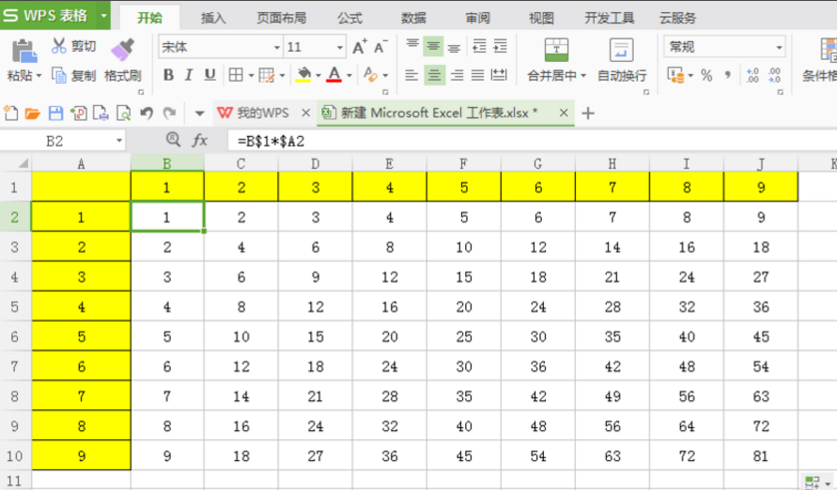Click the Save icon in quick access toolbar
The image size is (837, 490).
click(x=55, y=114)
